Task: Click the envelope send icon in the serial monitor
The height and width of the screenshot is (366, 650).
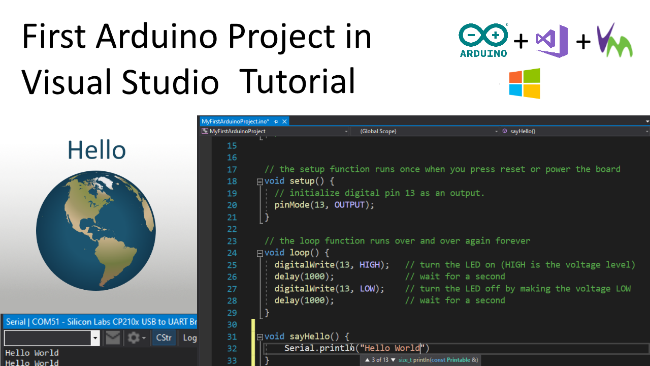Action: 112,338
